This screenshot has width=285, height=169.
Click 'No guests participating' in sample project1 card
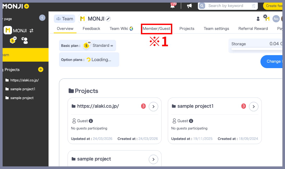coord(189,128)
